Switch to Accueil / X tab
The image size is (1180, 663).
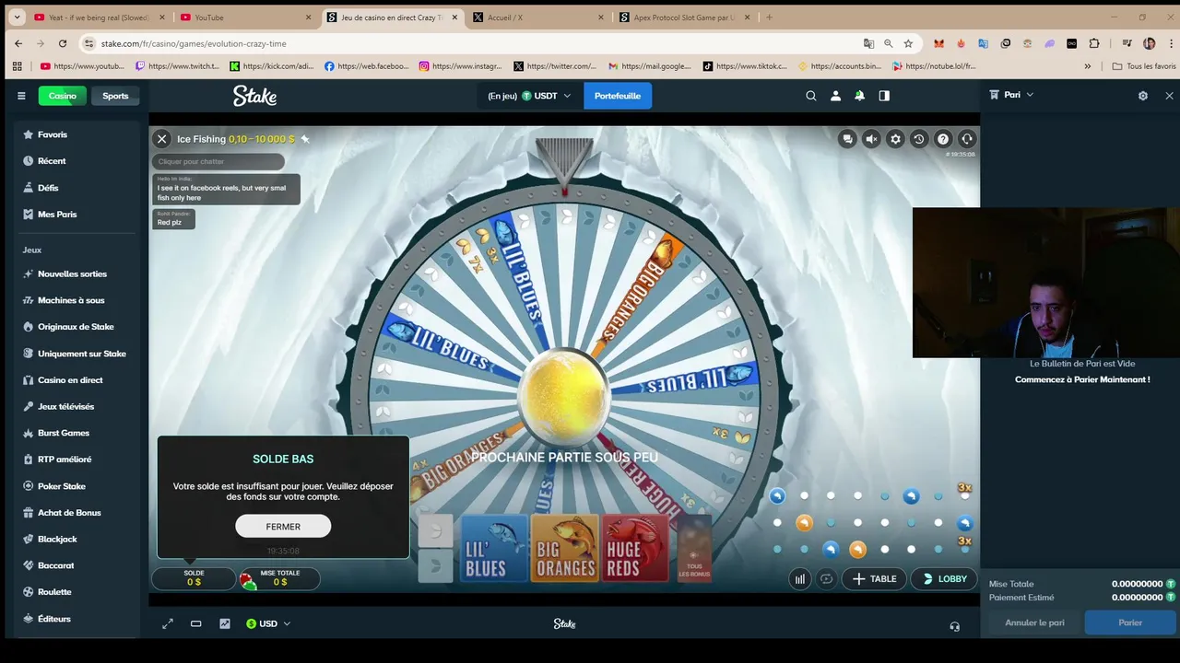[x=538, y=17]
